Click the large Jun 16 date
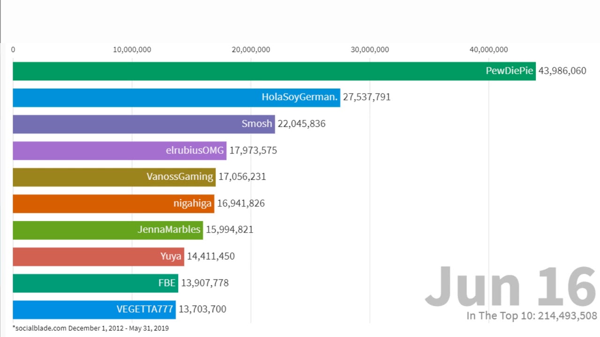This screenshot has height=337, width=600. click(510, 286)
